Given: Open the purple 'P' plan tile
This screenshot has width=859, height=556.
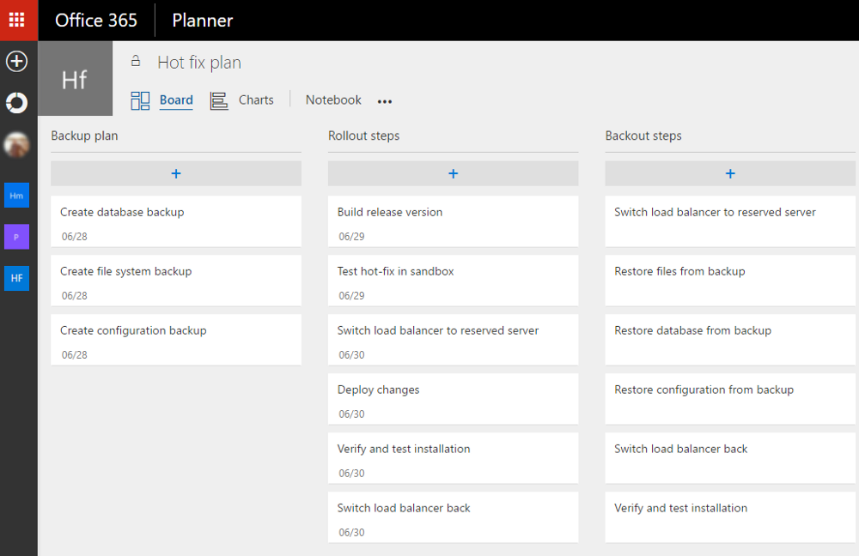Looking at the screenshot, I should pyautogui.click(x=17, y=237).
